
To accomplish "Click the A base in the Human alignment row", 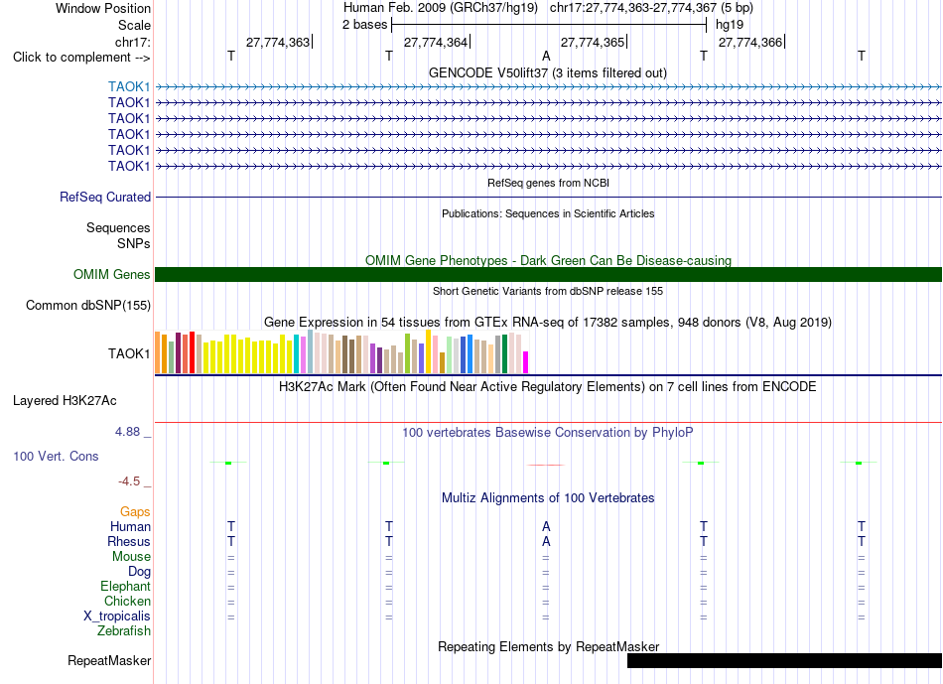I will 546,527.
